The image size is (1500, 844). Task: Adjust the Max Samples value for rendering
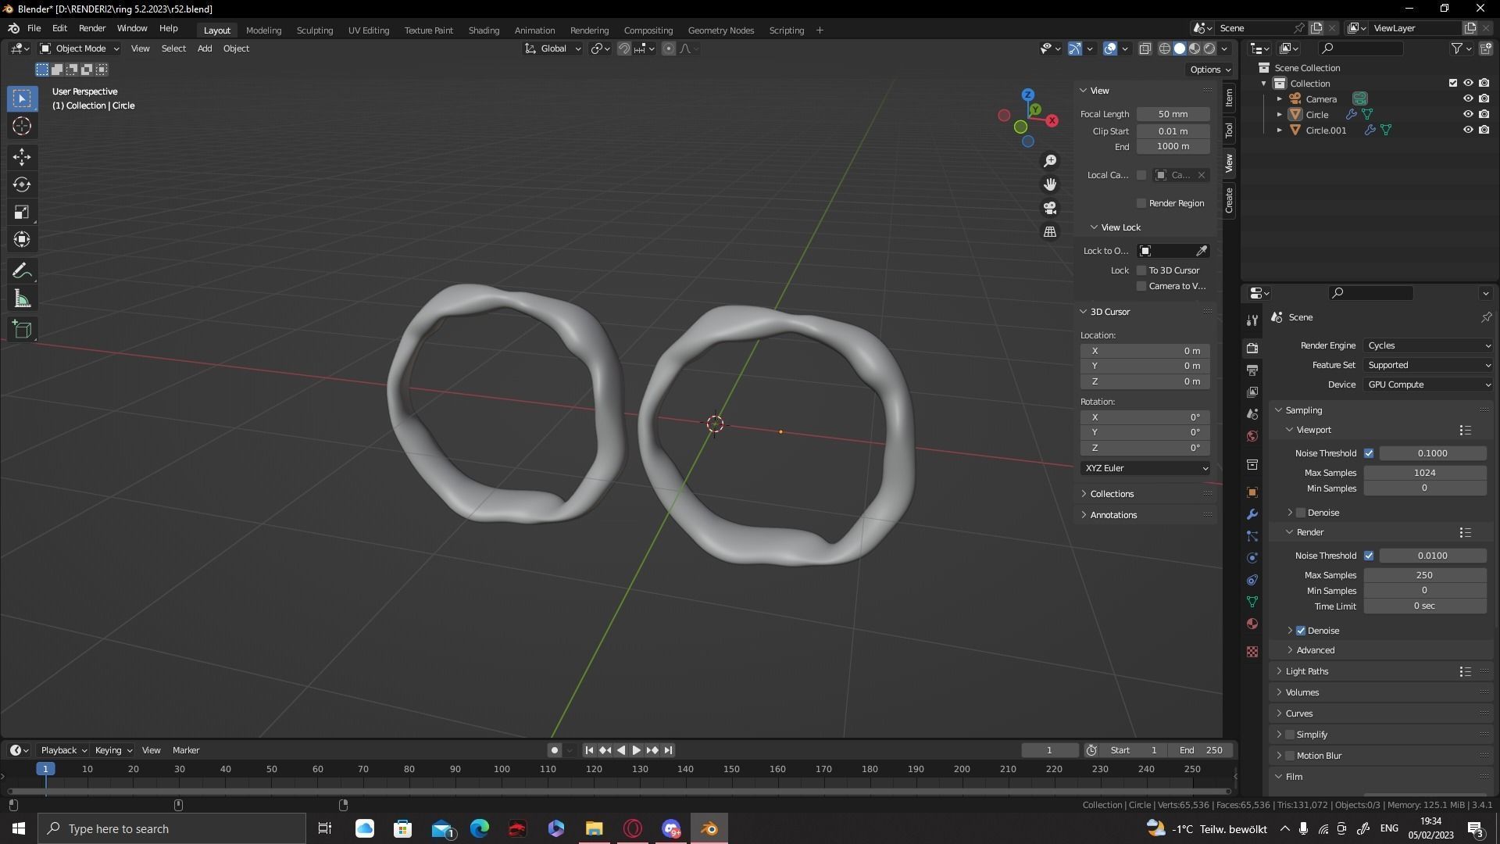pos(1424,574)
